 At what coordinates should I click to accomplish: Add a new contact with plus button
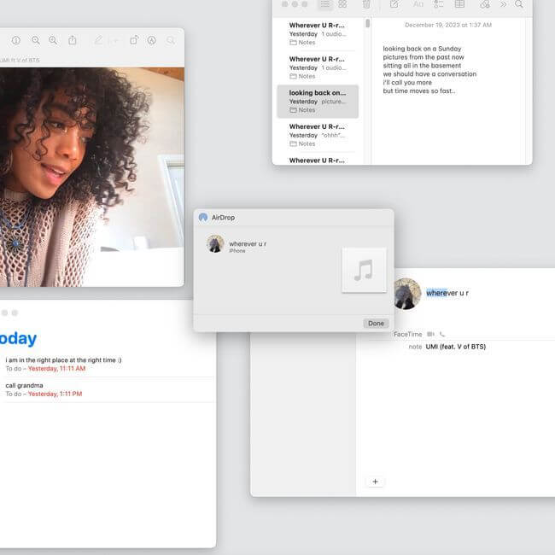coord(375,482)
